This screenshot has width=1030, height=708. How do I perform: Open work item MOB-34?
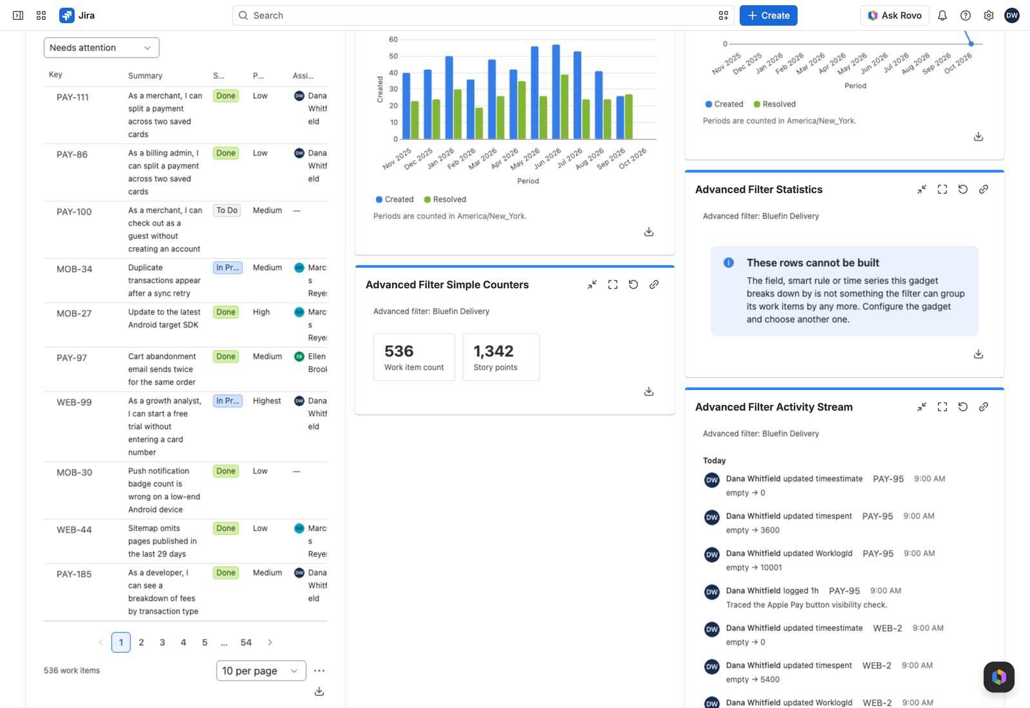[75, 269]
